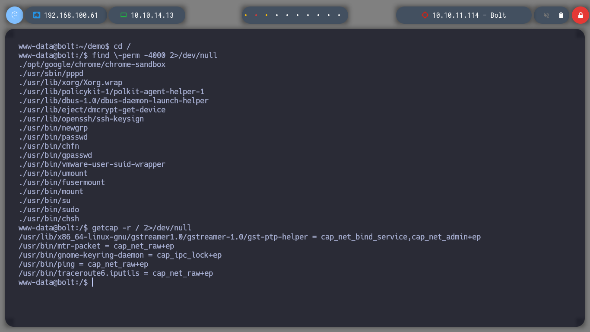Select the ./usr/lib/xorg/Xorg.wrap line
This screenshot has width=590, height=332.
70,83
